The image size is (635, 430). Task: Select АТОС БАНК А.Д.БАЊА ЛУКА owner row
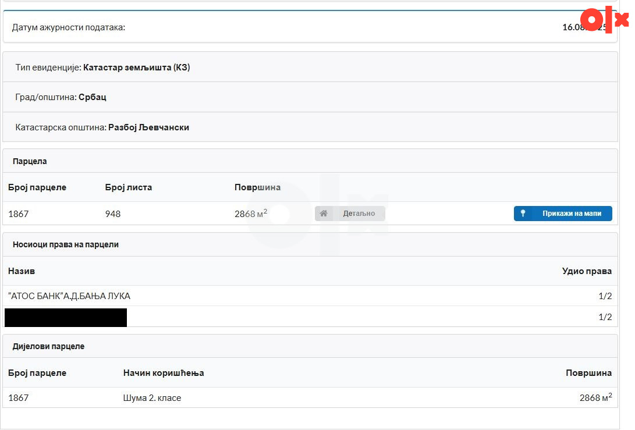pyautogui.click(x=310, y=296)
